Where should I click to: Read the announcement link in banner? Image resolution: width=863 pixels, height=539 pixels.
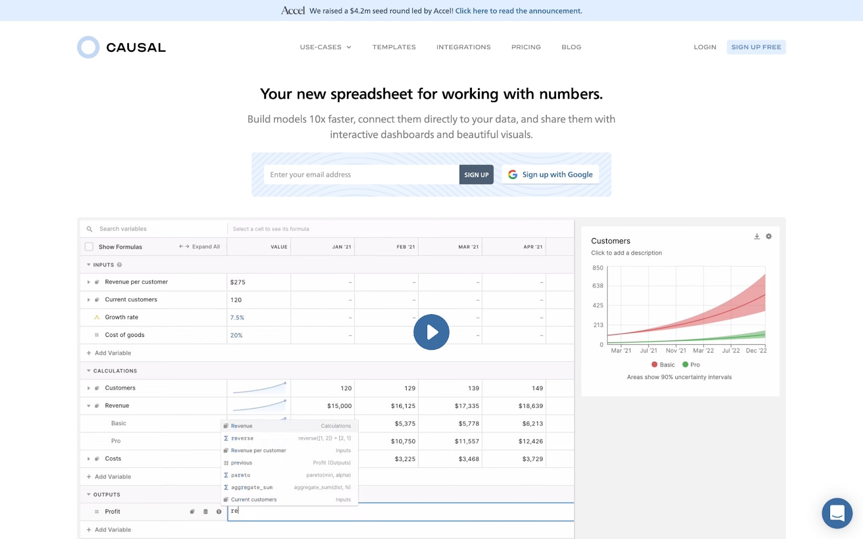click(x=518, y=11)
